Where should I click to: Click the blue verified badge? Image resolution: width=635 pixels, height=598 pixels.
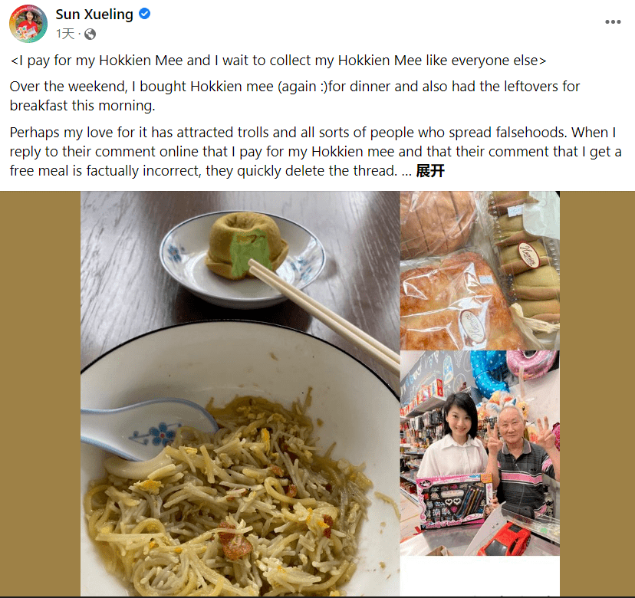(145, 14)
